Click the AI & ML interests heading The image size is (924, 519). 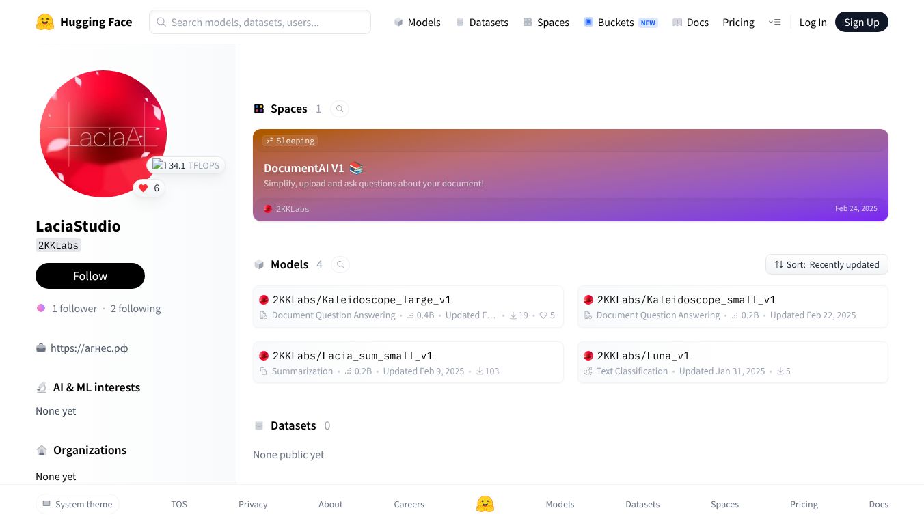pyautogui.click(x=96, y=387)
